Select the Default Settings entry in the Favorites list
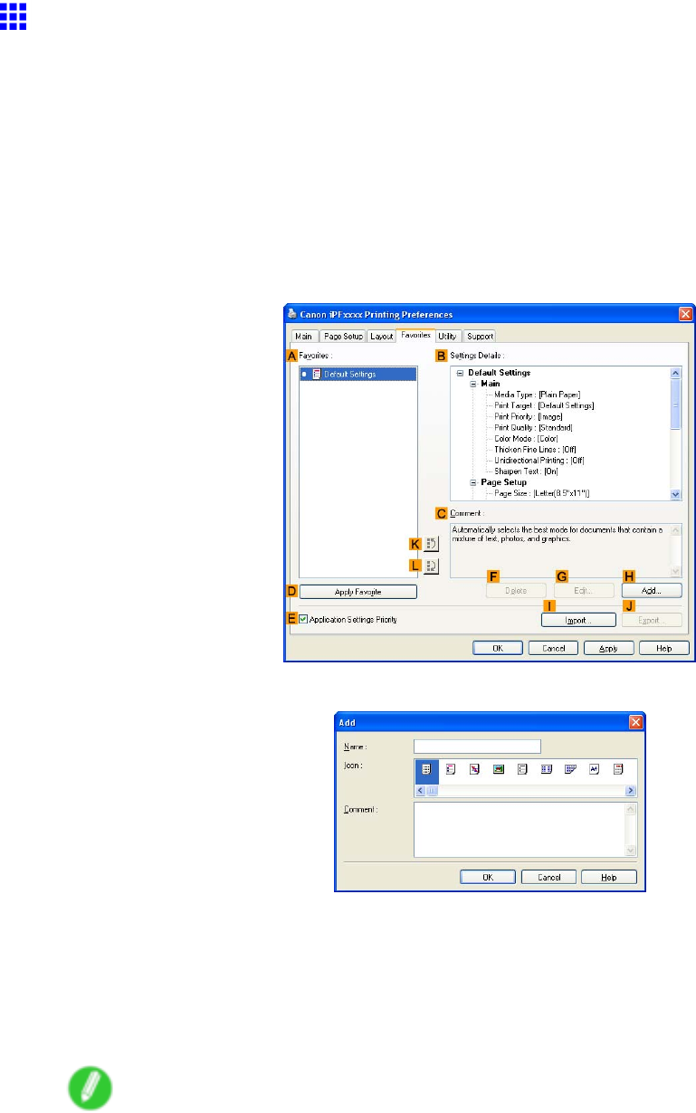Image resolution: width=696 pixels, height=1113 pixels. tap(358, 374)
